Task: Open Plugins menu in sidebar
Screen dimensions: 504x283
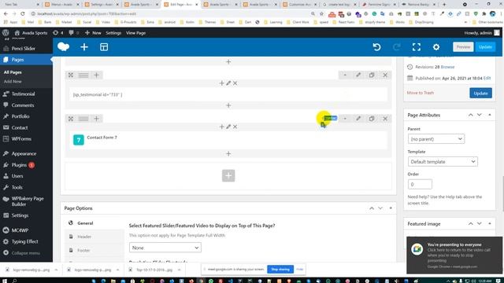Action: pos(26,165)
